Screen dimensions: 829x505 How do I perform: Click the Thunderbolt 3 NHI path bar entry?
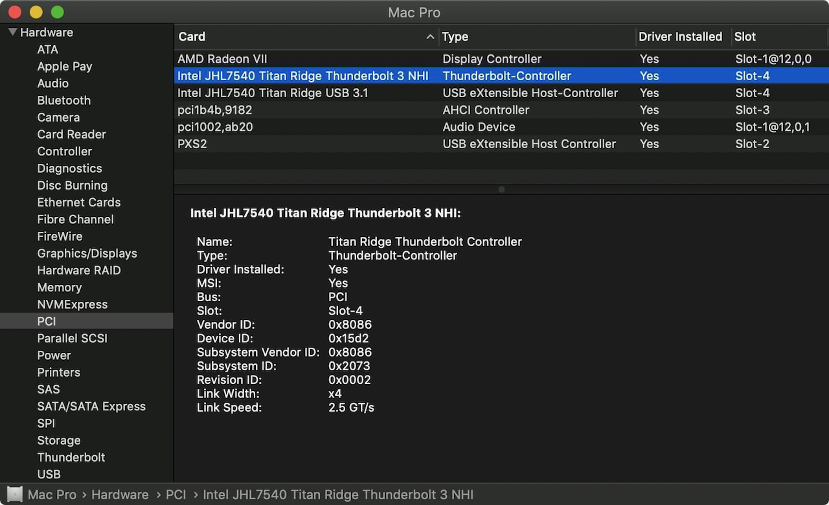338,495
